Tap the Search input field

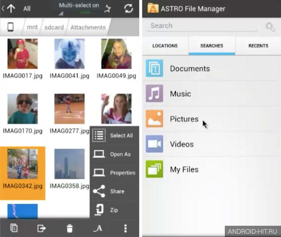tap(202, 26)
